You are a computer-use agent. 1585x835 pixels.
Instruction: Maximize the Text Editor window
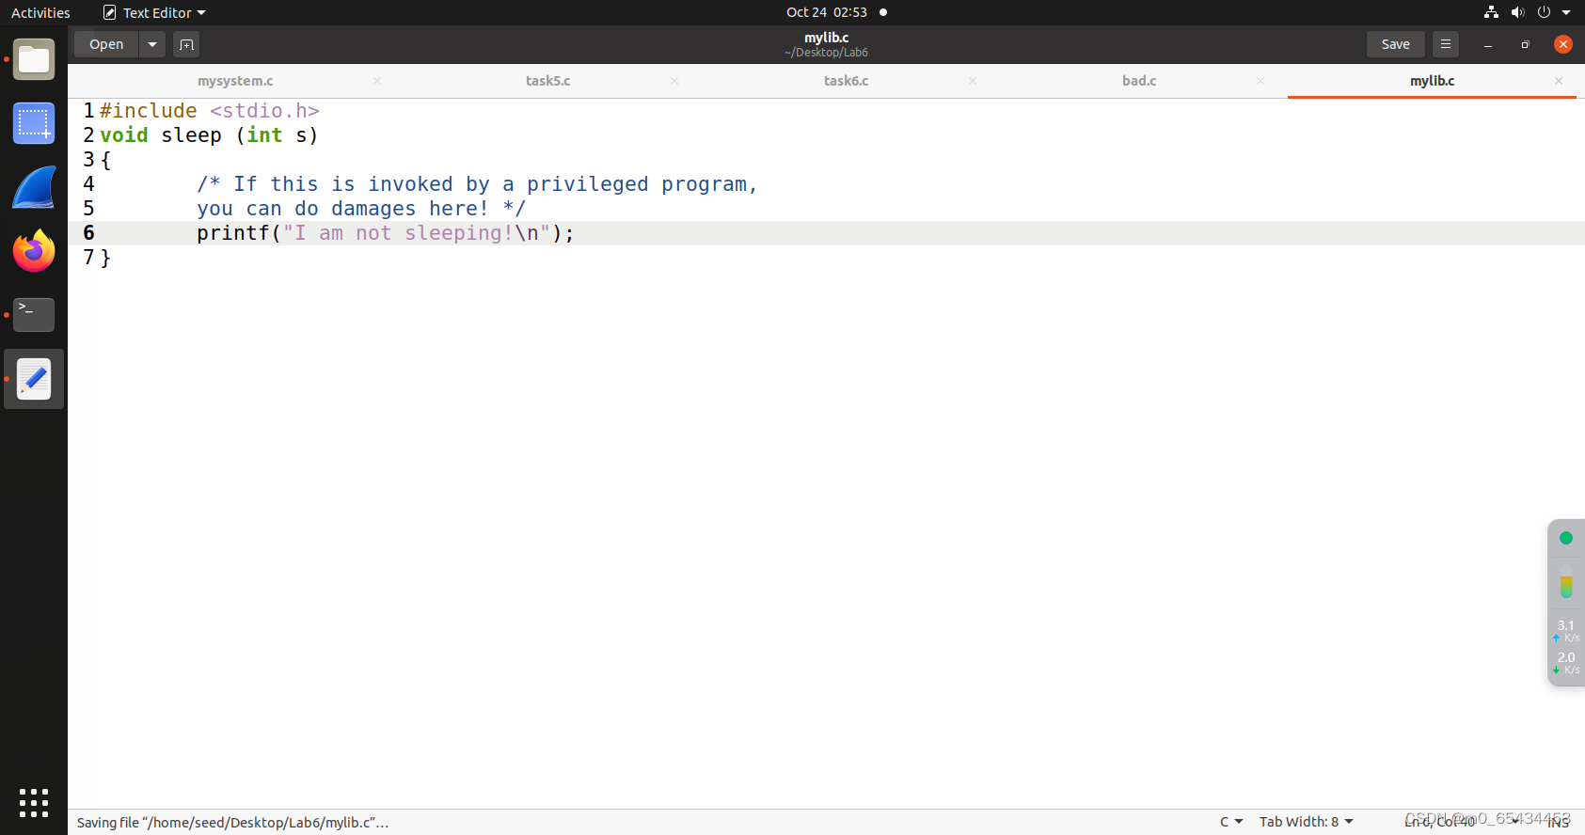1526,44
